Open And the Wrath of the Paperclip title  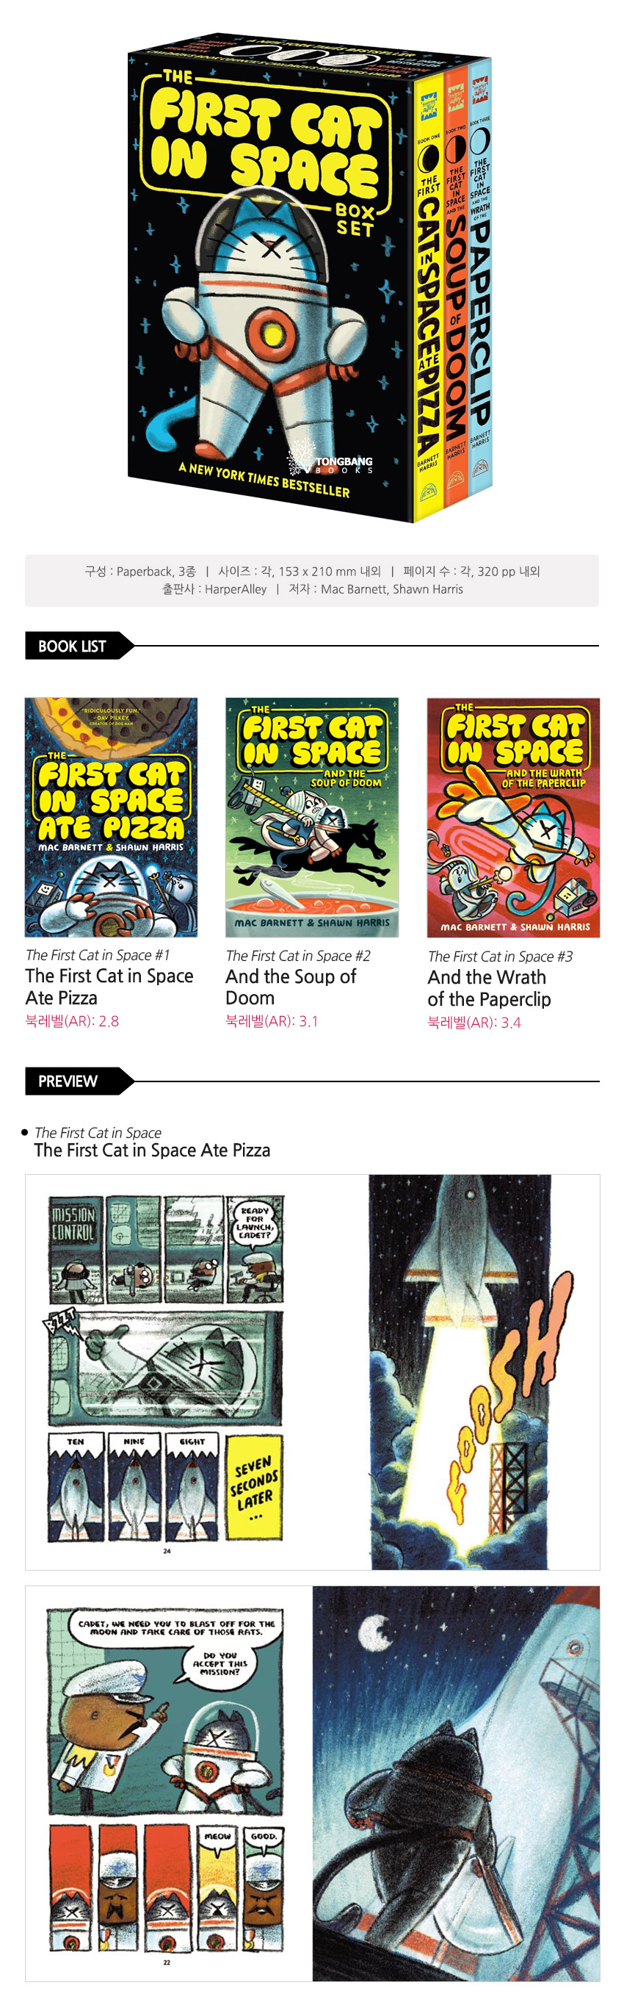click(x=489, y=987)
